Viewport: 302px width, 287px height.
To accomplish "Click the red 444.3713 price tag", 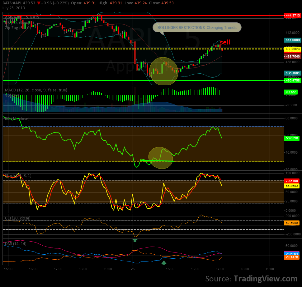I will point(293,15).
